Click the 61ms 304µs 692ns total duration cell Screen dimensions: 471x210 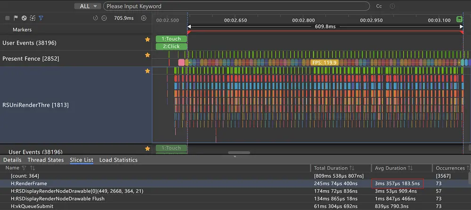[335, 206]
